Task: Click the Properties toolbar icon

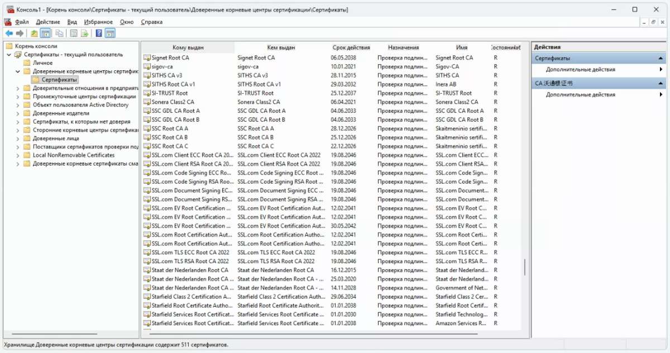Action: pyautogui.click(x=73, y=33)
